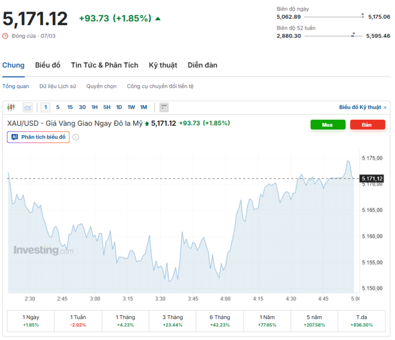Click the info icon beside Phân tích biểu đồ
Image resolution: width=395 pixels, height=340 pixels.
tap(76, 137)
